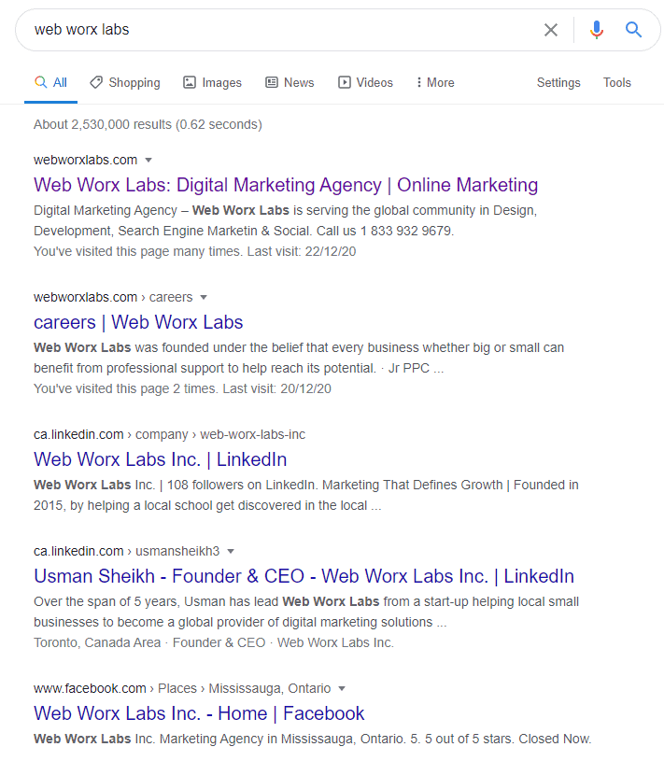
Task: Open Web Worx Labs Digital Marketing Agency result
Action: (286, 185)
